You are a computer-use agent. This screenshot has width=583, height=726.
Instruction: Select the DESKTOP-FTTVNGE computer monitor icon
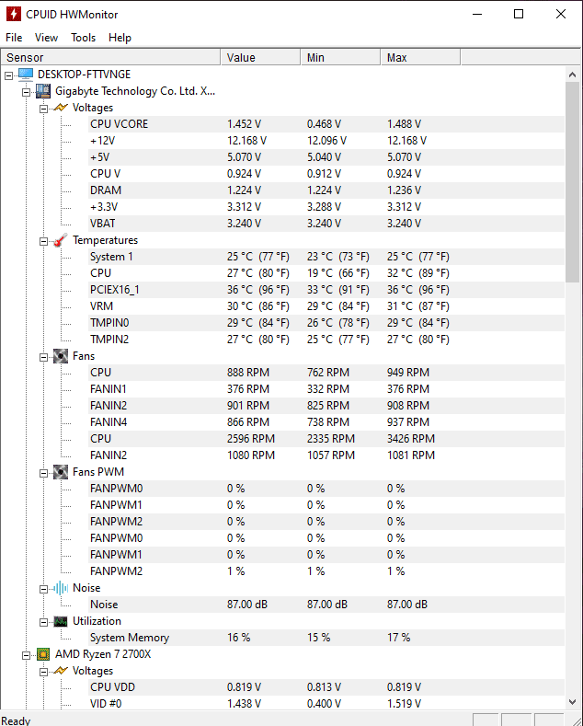tap(26, 75)
